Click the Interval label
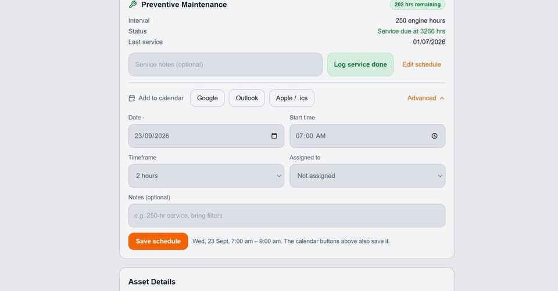This screenshot has width=558, height=291. pyautogui.click(x=139, y=21)
